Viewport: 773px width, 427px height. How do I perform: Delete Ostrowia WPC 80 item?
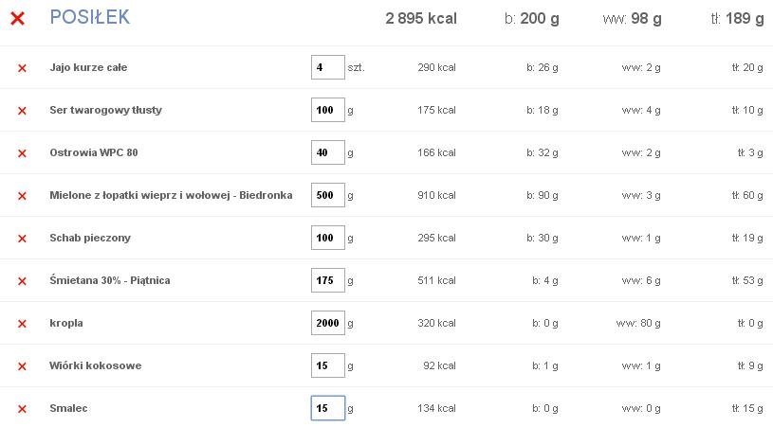pos(22,153)
